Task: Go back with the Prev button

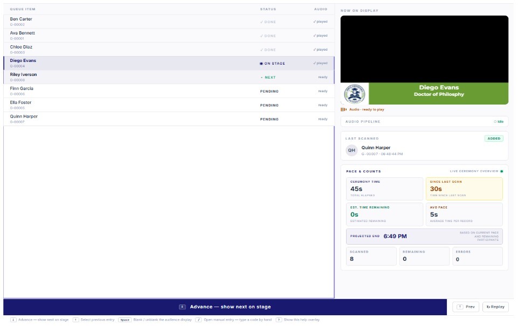Action: [x=466, y=307]
